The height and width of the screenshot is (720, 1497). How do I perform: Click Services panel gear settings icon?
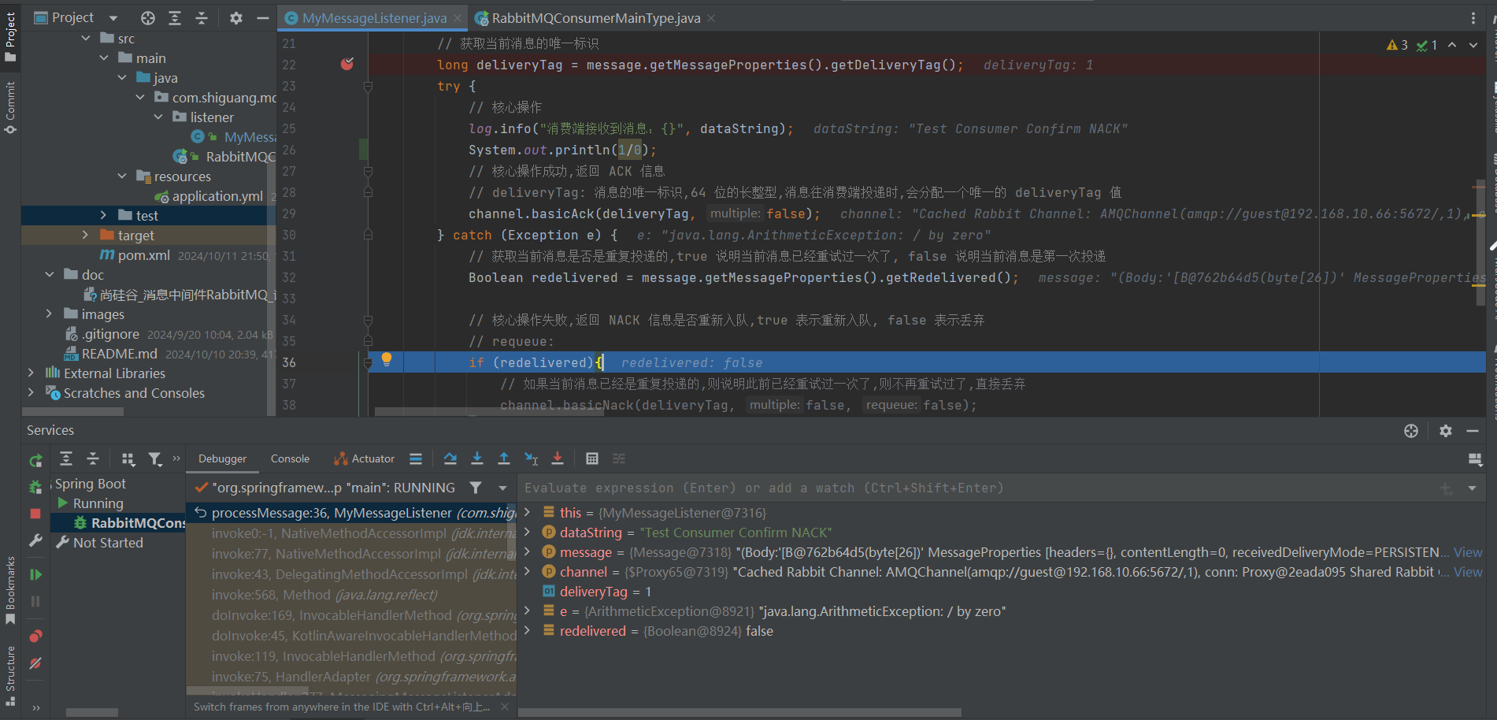1446,430
